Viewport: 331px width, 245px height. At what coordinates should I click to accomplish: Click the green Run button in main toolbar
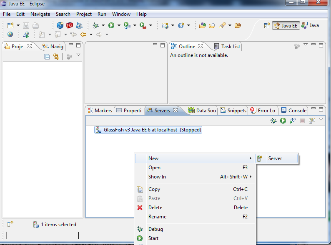(111, 25)
